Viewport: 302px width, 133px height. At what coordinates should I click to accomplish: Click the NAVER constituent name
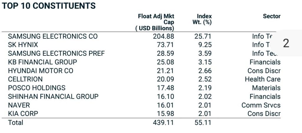click(x=19, y=105)
